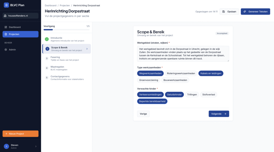Deselect the Geluidshinder chip
This screenshot has width=274, height=152.
[174, 94]
